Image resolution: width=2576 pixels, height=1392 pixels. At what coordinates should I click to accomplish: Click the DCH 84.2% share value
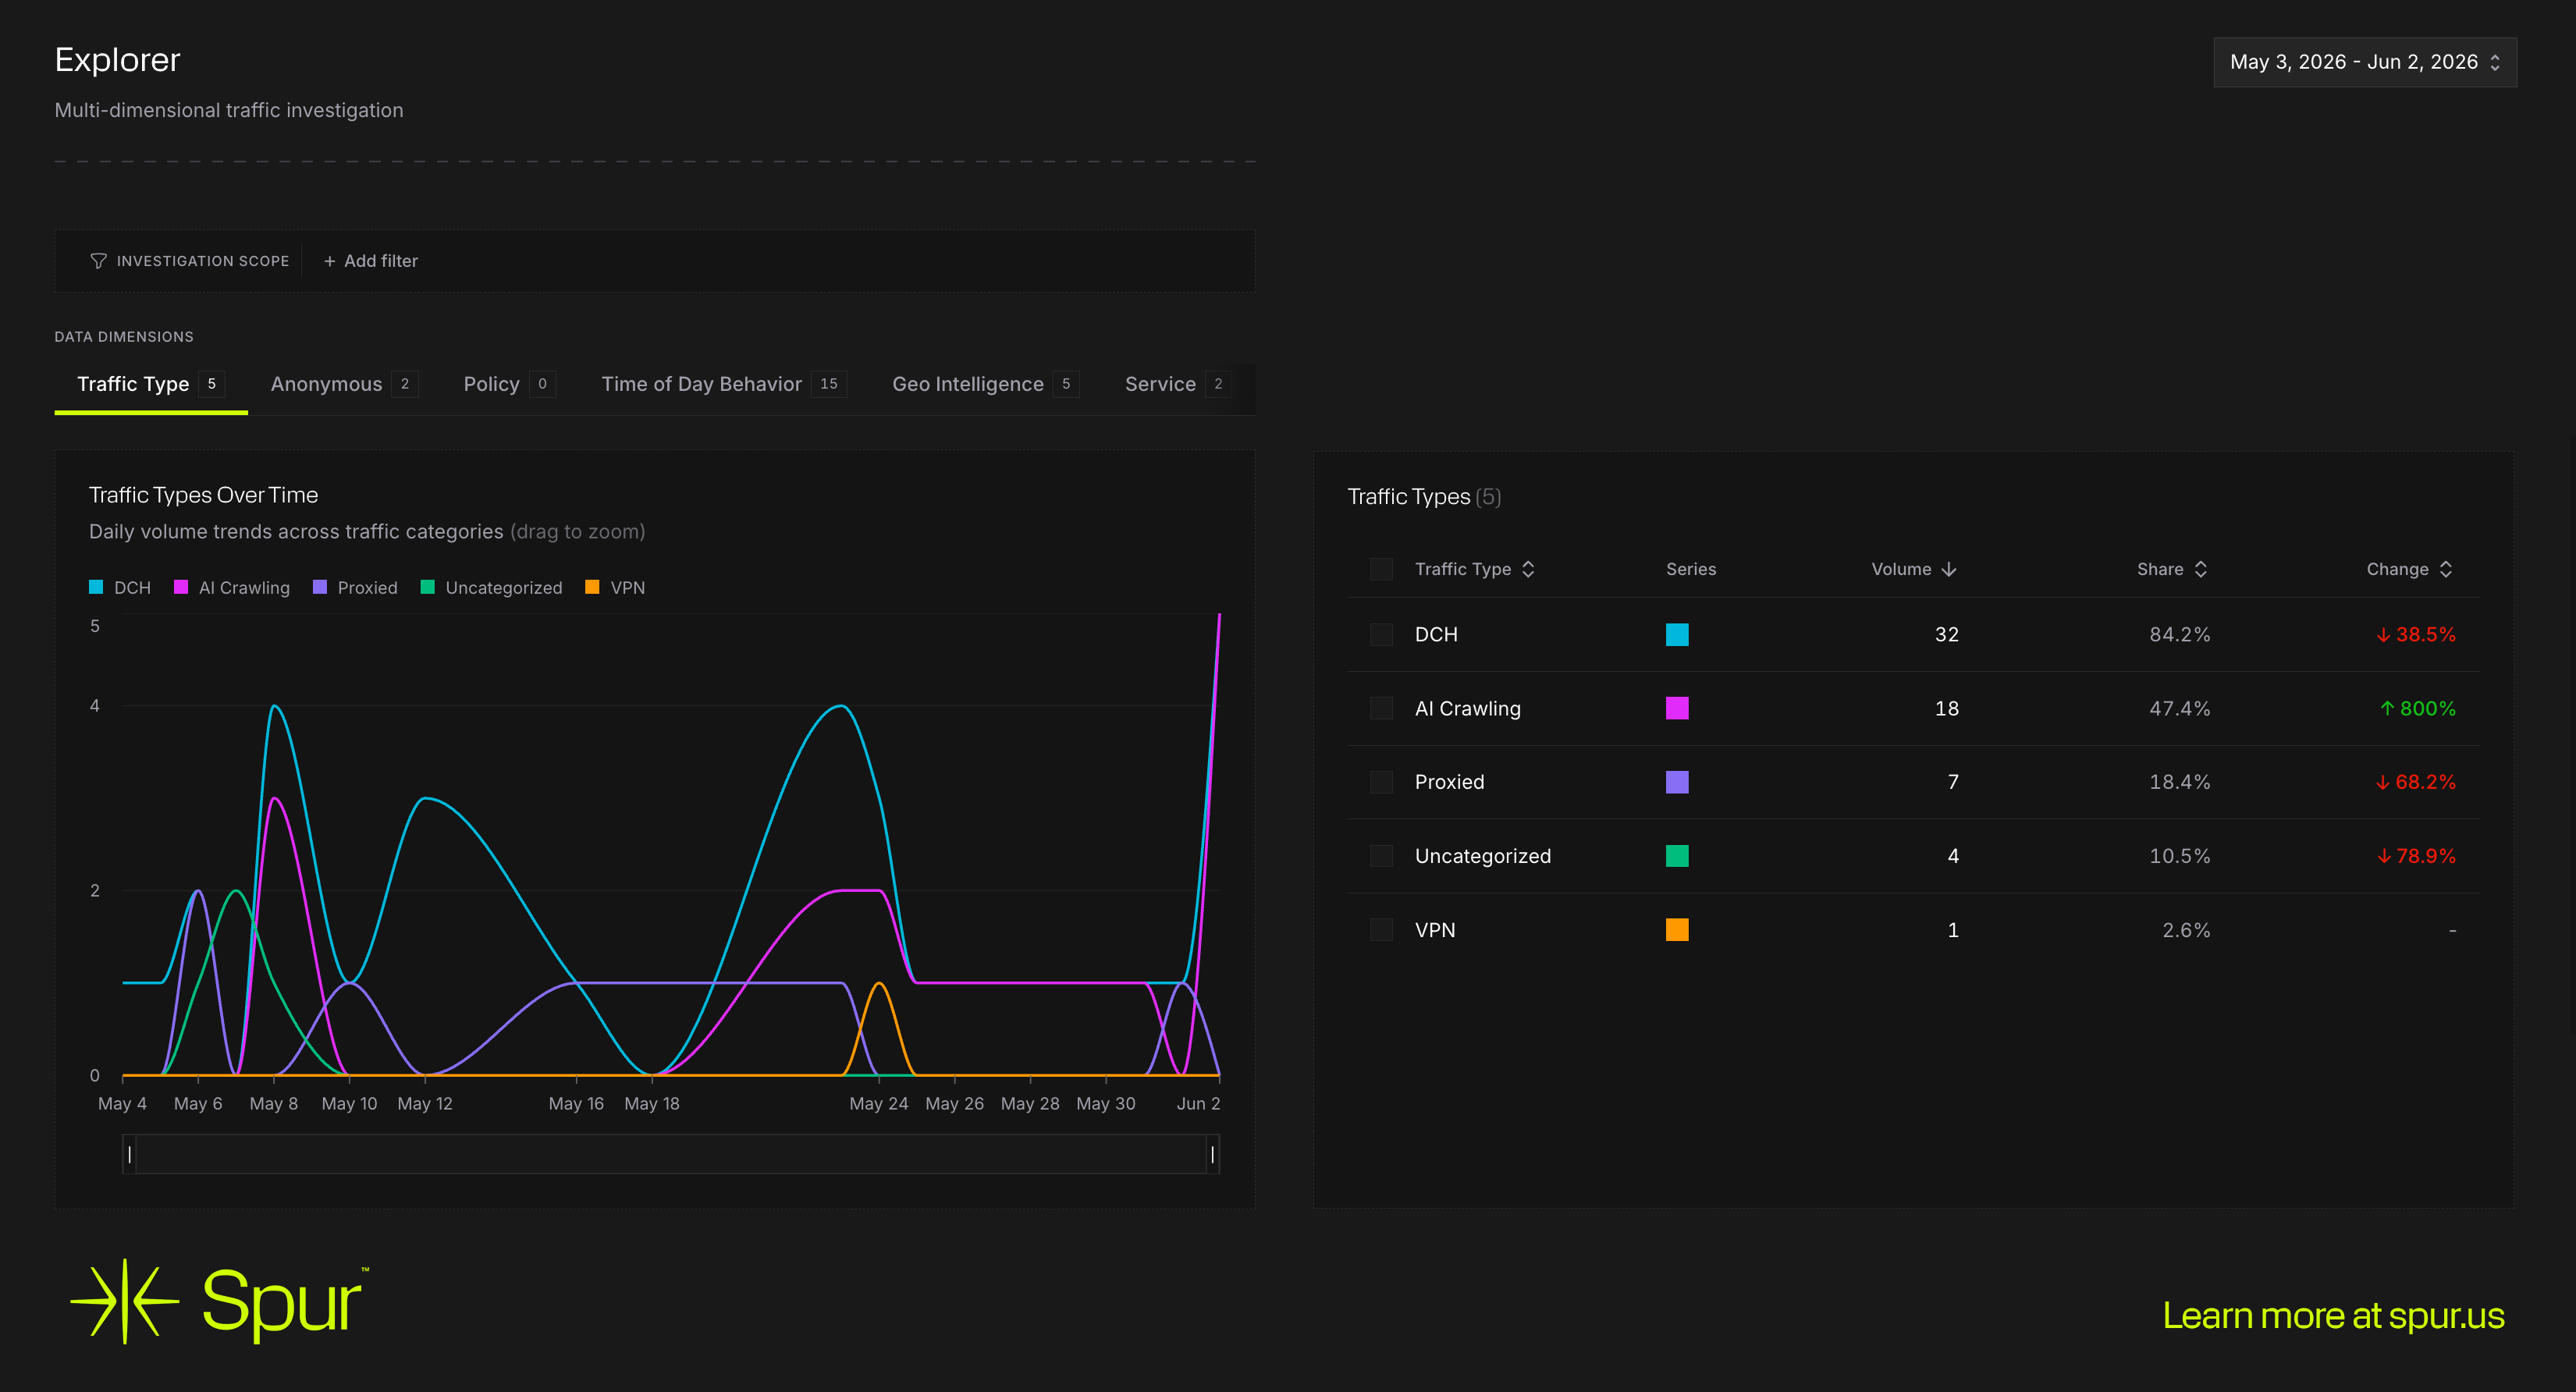(x=2180, y=635)
